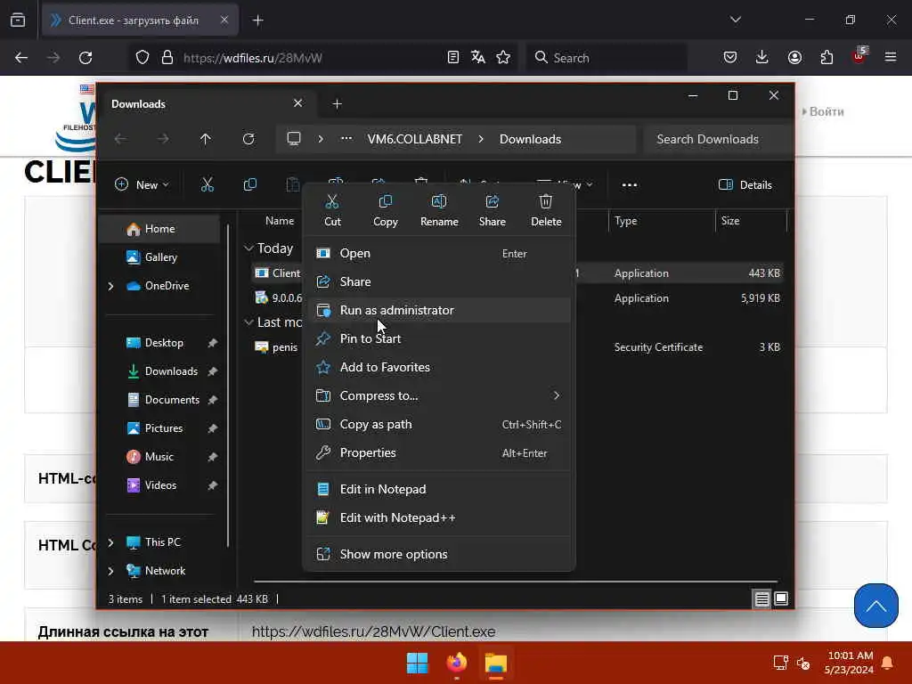
Task: Open Firefox hamburger menu
Action: point(891,57)
